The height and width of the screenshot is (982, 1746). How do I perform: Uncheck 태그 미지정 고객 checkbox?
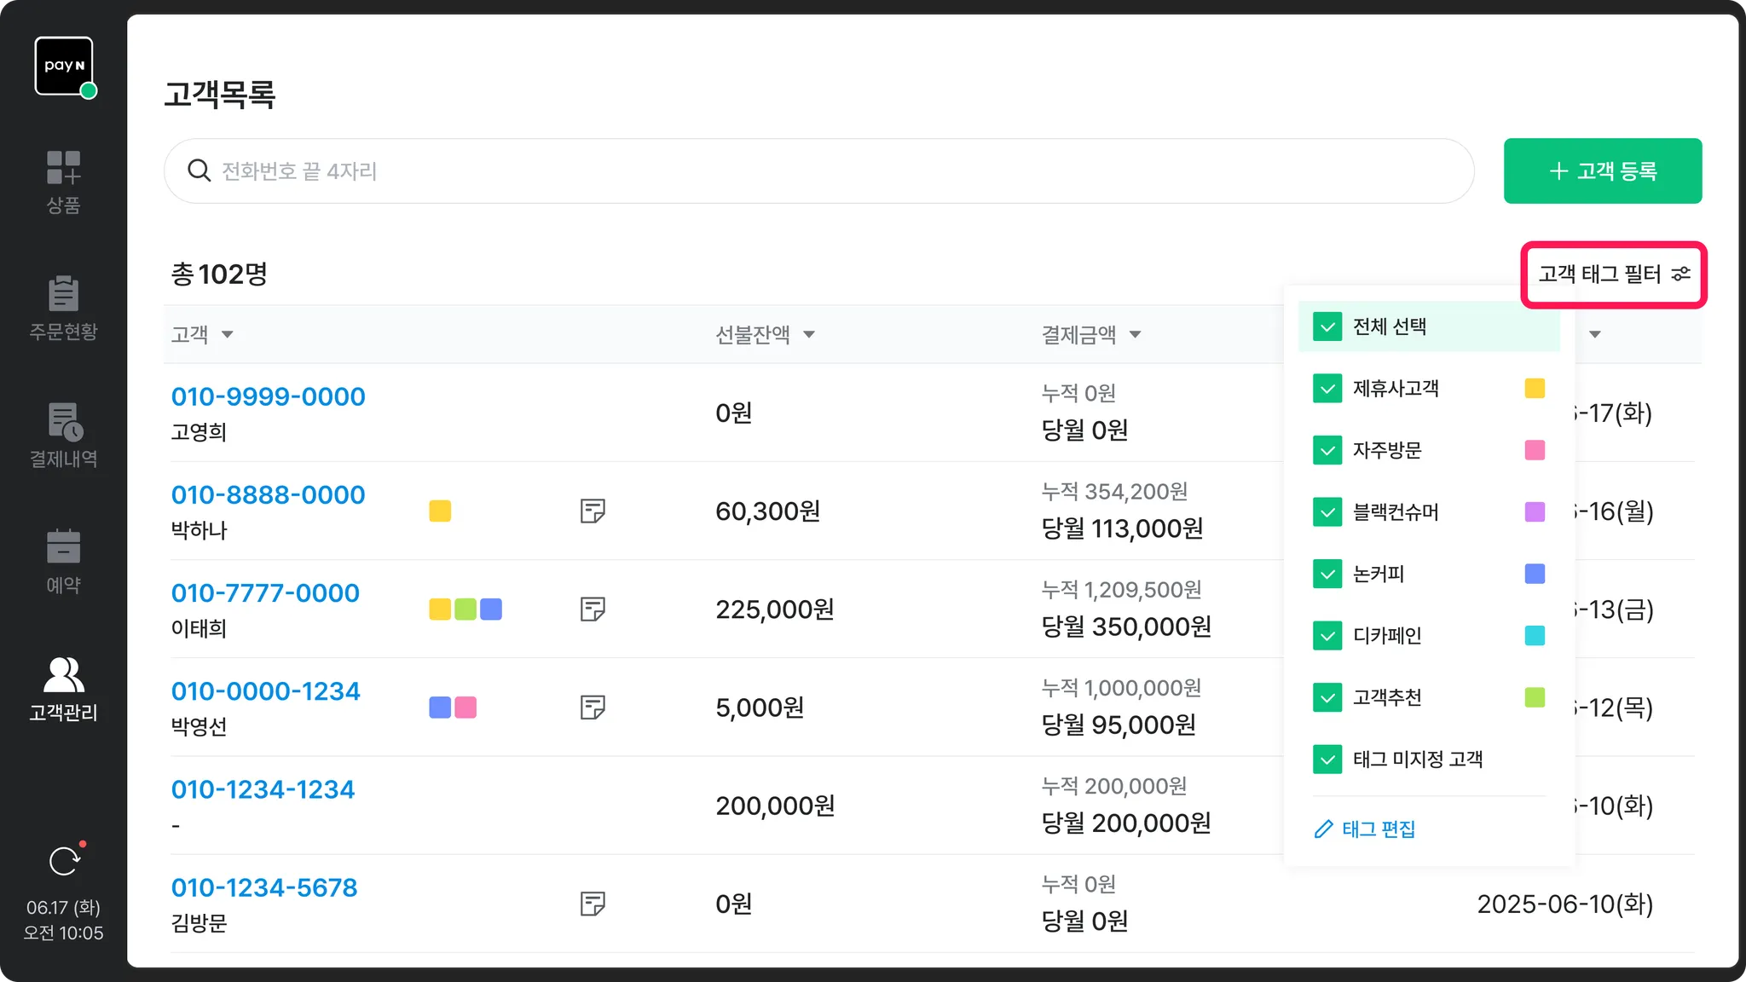(1327, 760)
